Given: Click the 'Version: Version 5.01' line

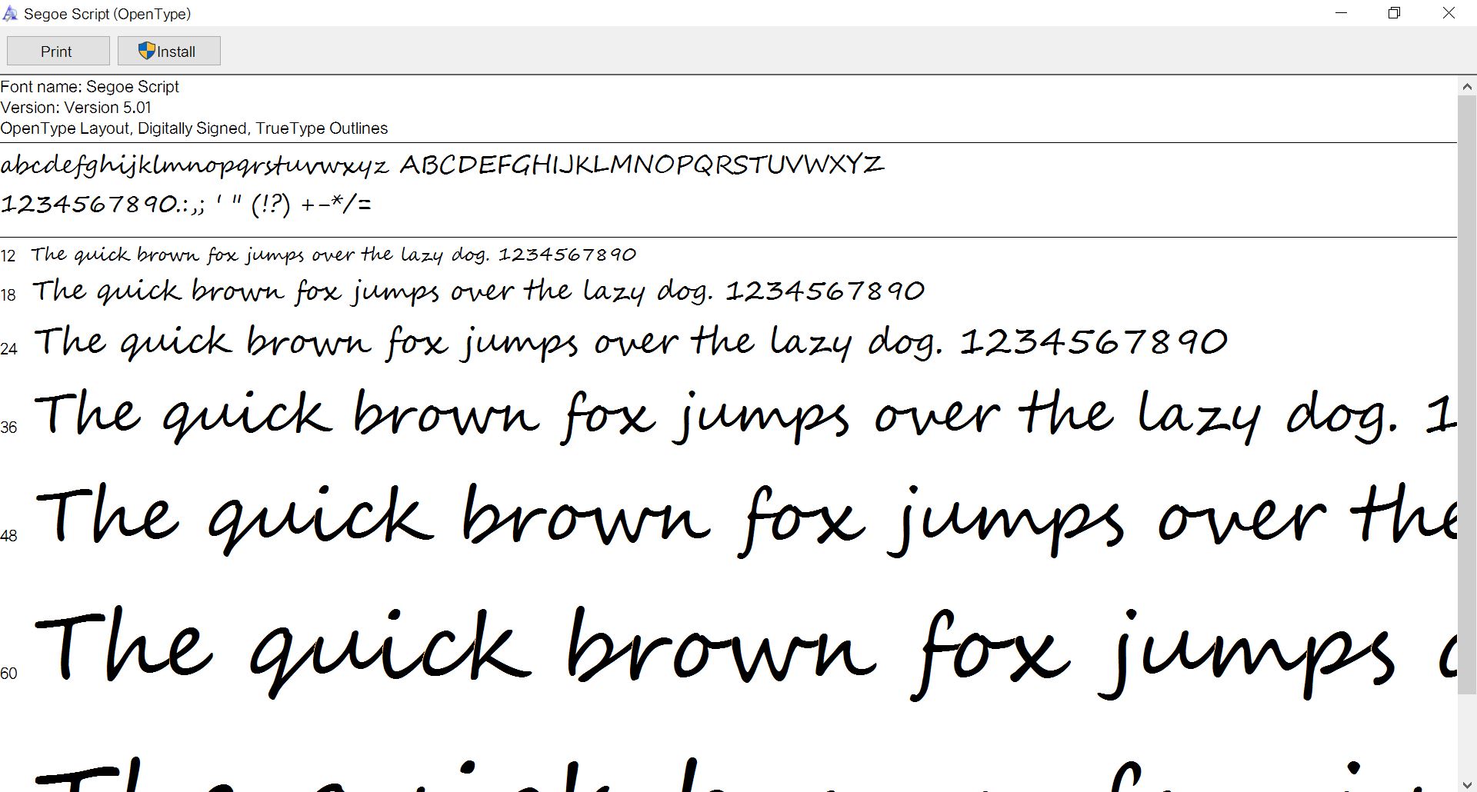Looking at the screenshot, I should coord(76,108).
